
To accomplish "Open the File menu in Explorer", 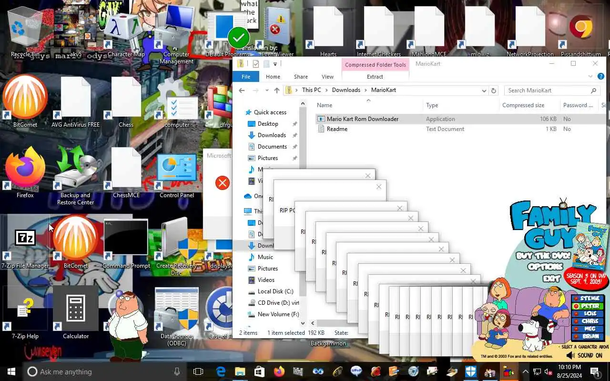I will (x=246, y=76).
